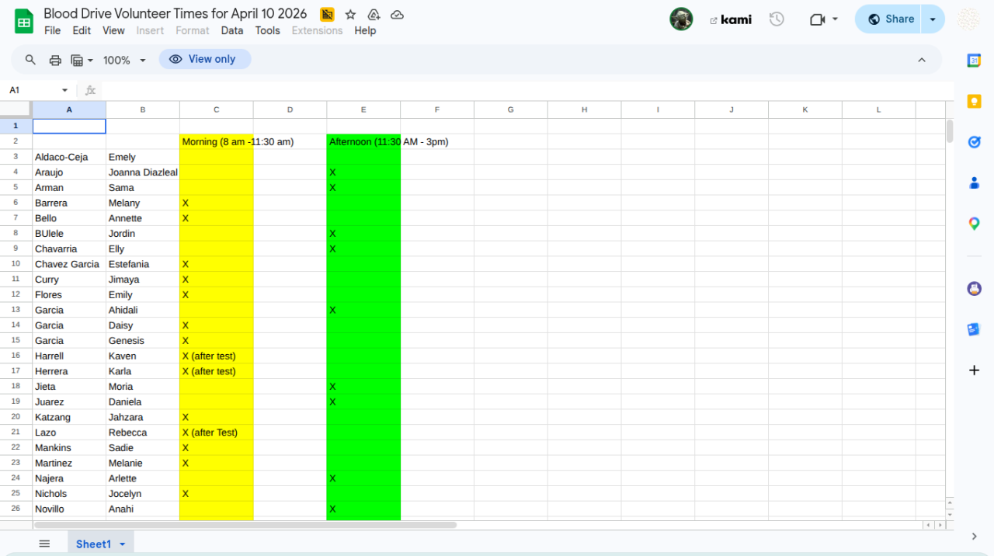
Task: Open the search magnifier tool
Action: coord(30,60)
